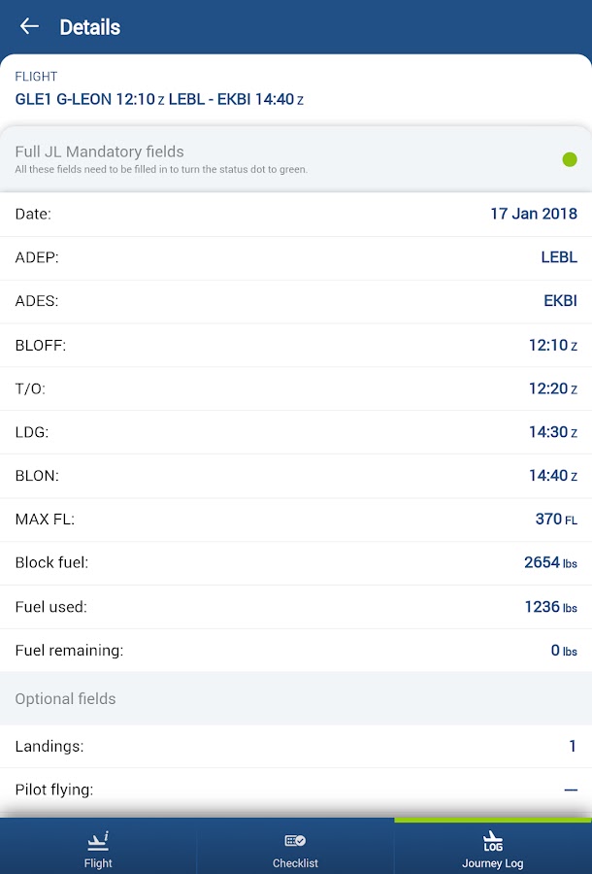Image resolution: width=592 pixels, height=874 pixels.
Task: Tap the Journey Log tab icon
Action: 492,841
